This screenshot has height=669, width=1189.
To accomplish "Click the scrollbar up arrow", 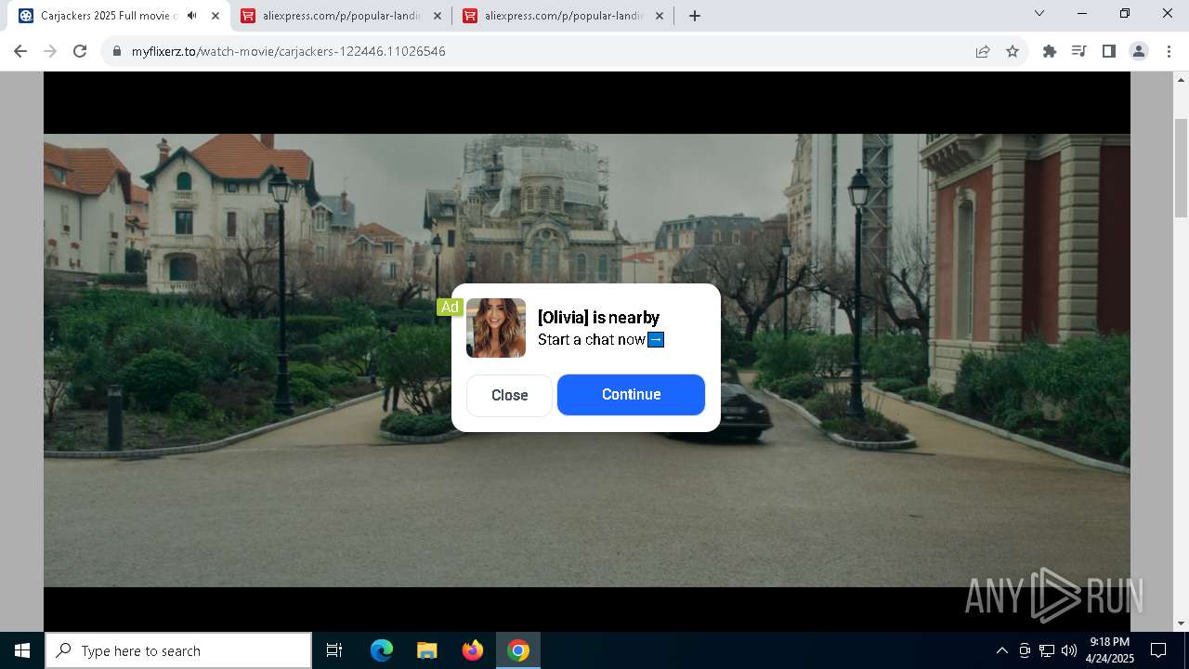I will pos(1182,79).
